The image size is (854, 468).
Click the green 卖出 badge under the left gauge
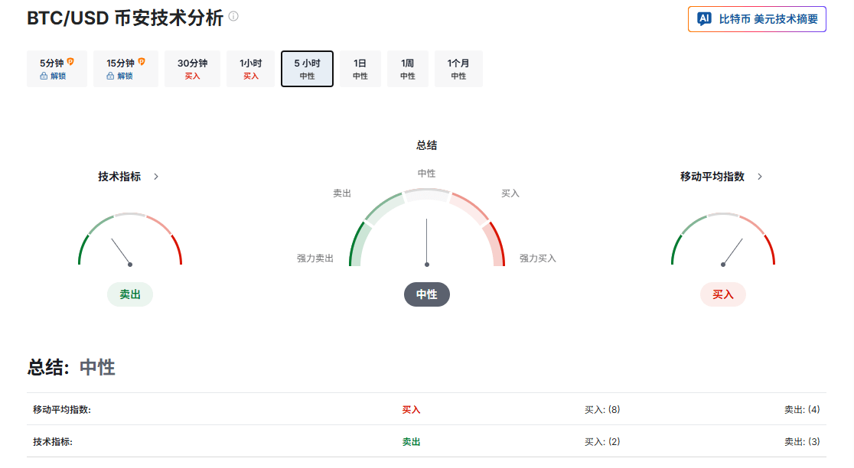(x=130, y=294)
